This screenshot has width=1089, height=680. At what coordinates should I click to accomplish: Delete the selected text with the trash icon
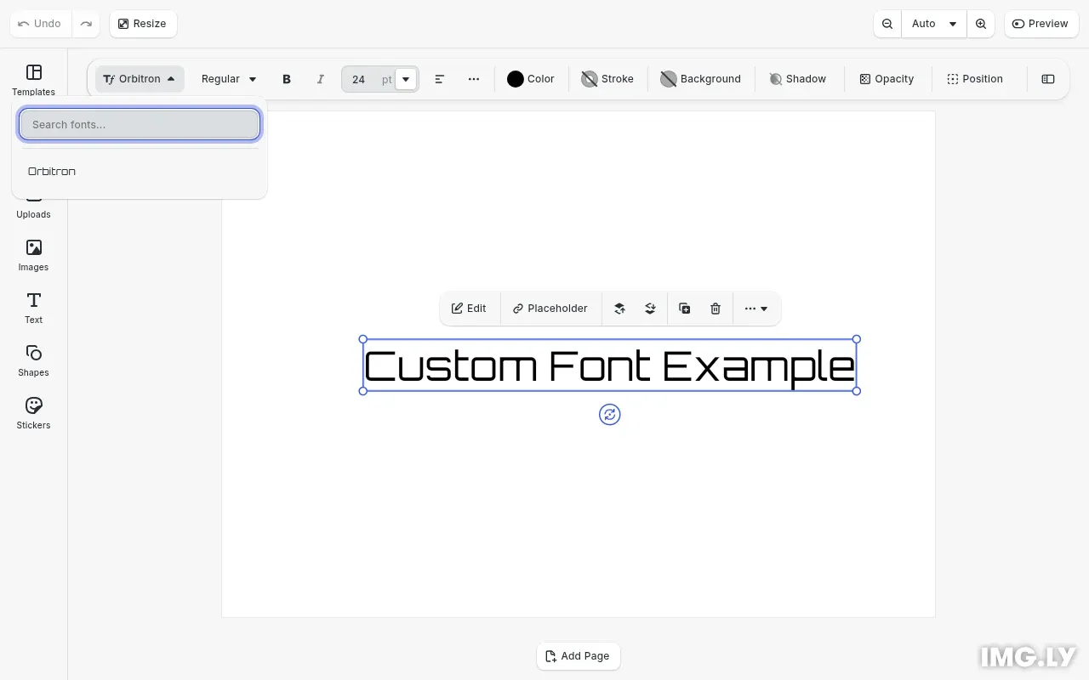(715, 308)
